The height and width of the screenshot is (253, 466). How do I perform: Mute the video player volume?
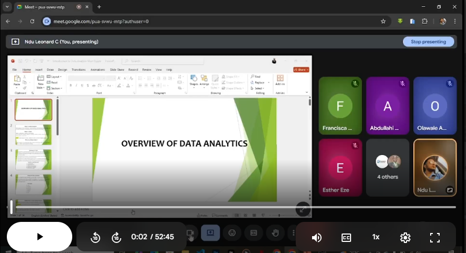coord(317,237)
